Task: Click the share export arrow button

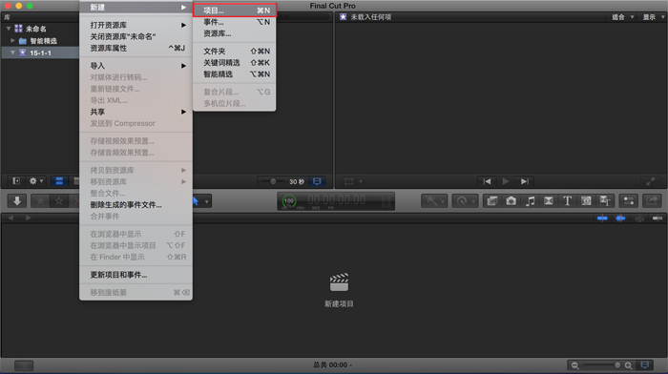Action: (652, 201)
